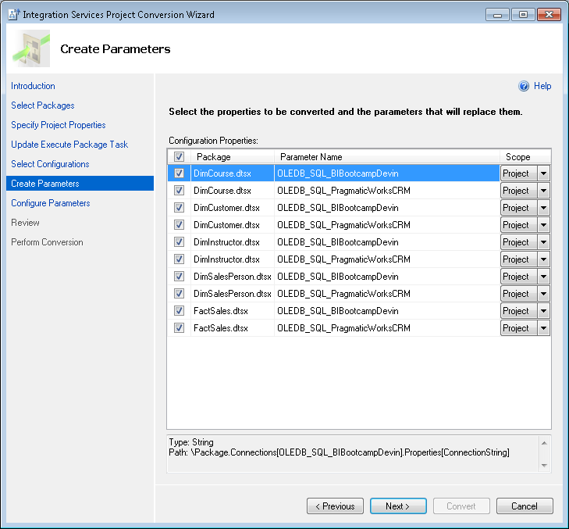This screenshot has width=569, height=529.
Task: Click the wizard title bar app icon
Action: (x=12, y=14)
